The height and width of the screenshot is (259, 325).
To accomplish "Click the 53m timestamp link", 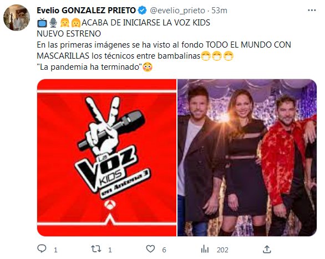I will (x=219, y=11).
